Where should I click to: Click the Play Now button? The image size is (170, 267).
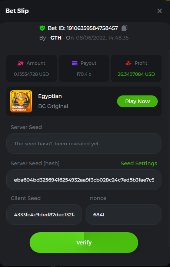(x=137, y=101)
